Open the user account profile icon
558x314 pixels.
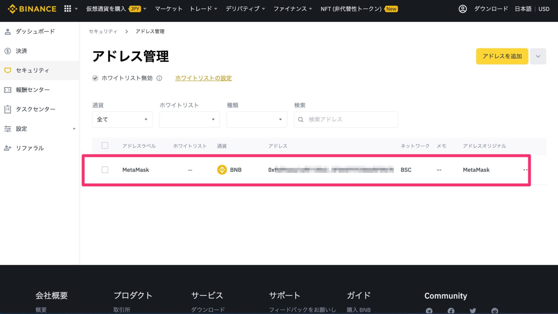463,9
